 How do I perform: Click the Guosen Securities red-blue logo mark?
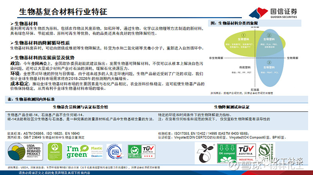point(259,13)
